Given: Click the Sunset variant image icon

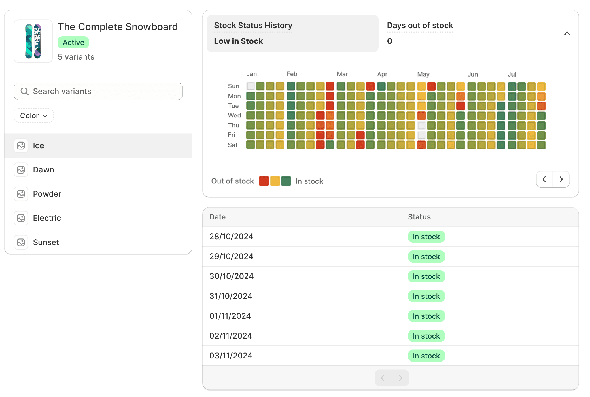Looking at the screenshot, I should [x=21, y=242].
